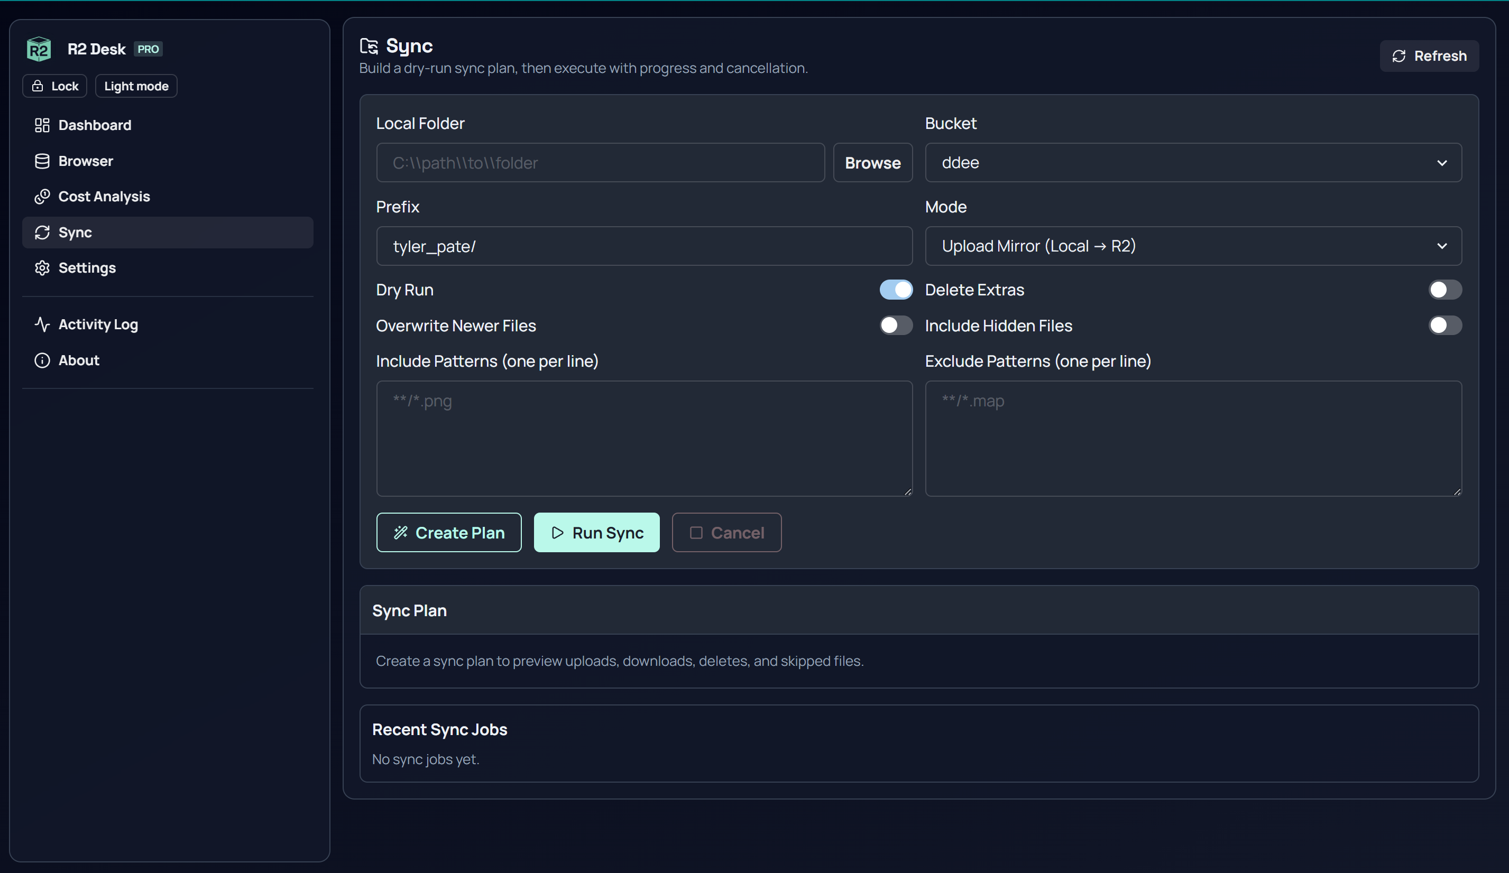This screenshot has height=873, width=1509.
Task: Select the Dashboard icon in sidebar
Action: click(42, 125)
